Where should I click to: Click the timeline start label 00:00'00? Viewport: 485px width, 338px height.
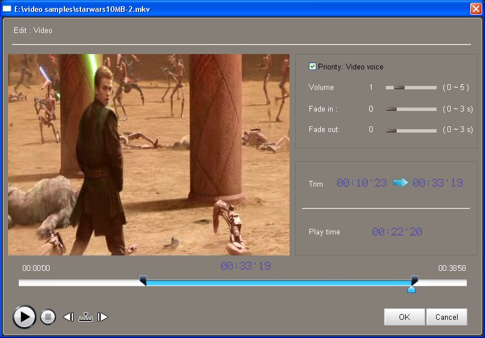36,268
